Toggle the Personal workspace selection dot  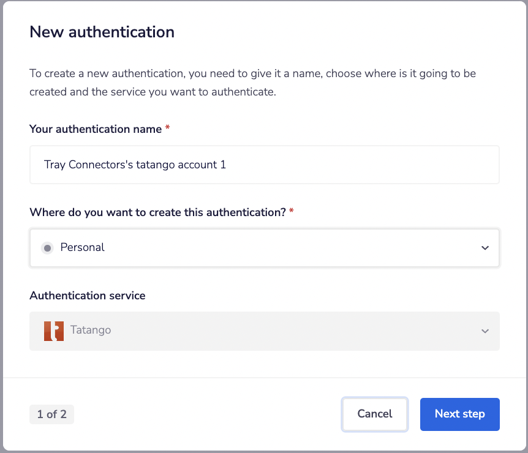47,247
